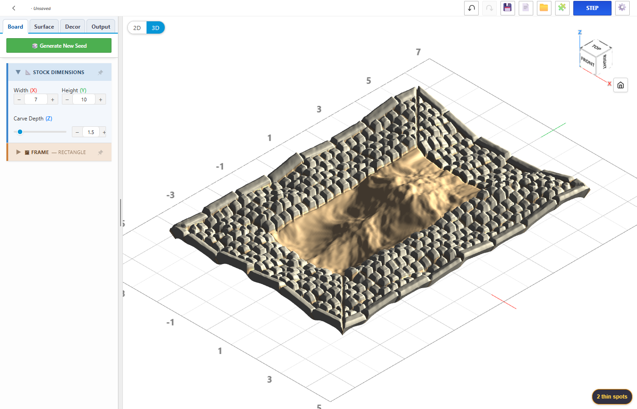The width and height of the screenshot is (637, 409).
Task: Click the triangle ruler icon beside Stock Dimensions
Action: click(28, 72)
